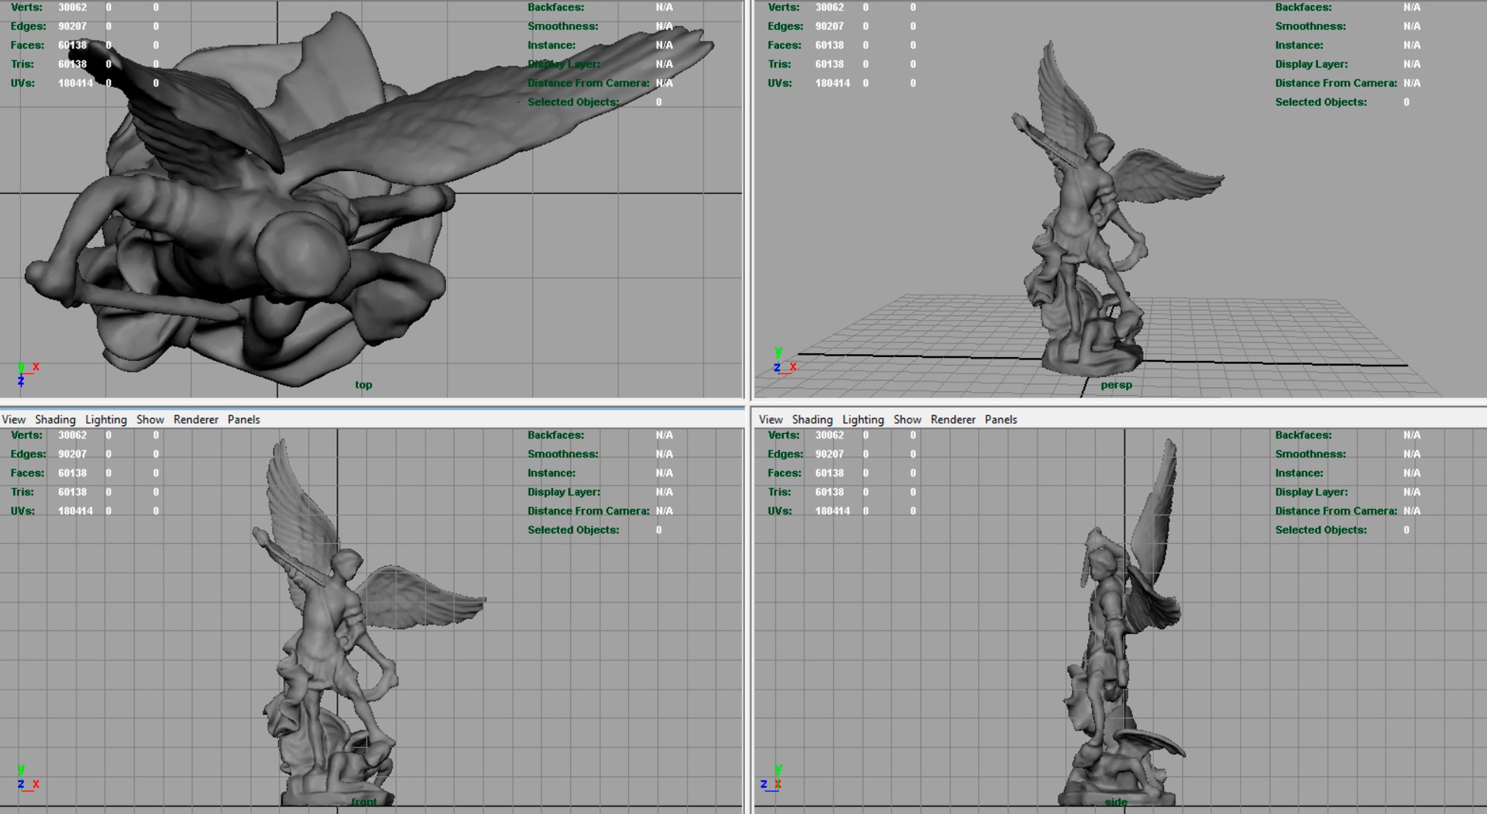The width and height of the screenshot is (1487, 814).
Task: Click the UVs value 180414 in the side viewport
Action: pyautogui.click(x=833, y=511)
